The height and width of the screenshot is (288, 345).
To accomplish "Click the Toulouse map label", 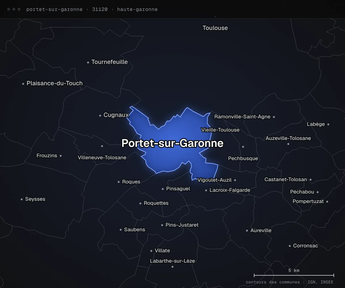I will point(215,28).
